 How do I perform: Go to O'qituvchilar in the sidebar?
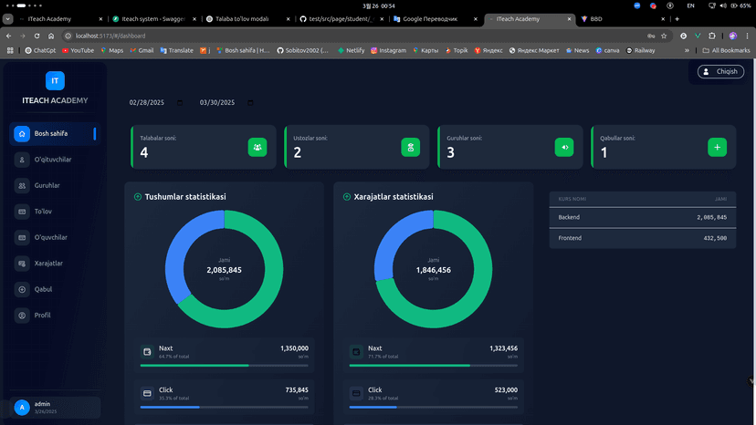click(x=51, y=160)
